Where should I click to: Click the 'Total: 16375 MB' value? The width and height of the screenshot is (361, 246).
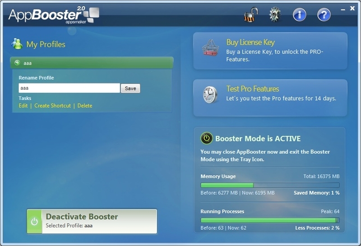click(x=321, y=176)
